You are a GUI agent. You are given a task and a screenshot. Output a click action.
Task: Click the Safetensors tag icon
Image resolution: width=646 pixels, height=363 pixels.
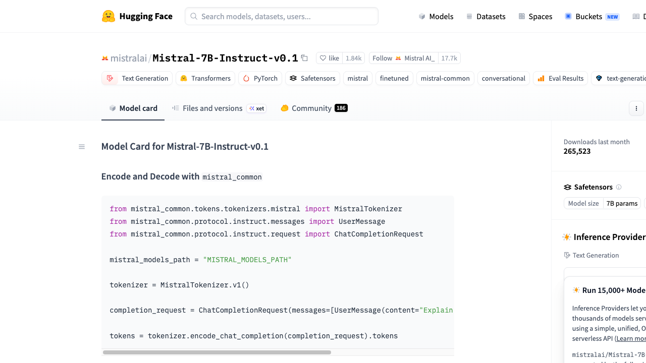click(293, 78)
